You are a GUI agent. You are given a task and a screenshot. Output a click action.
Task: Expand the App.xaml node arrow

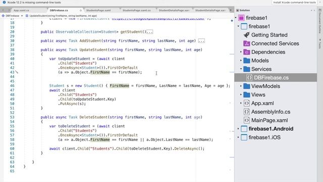(241, 103)
